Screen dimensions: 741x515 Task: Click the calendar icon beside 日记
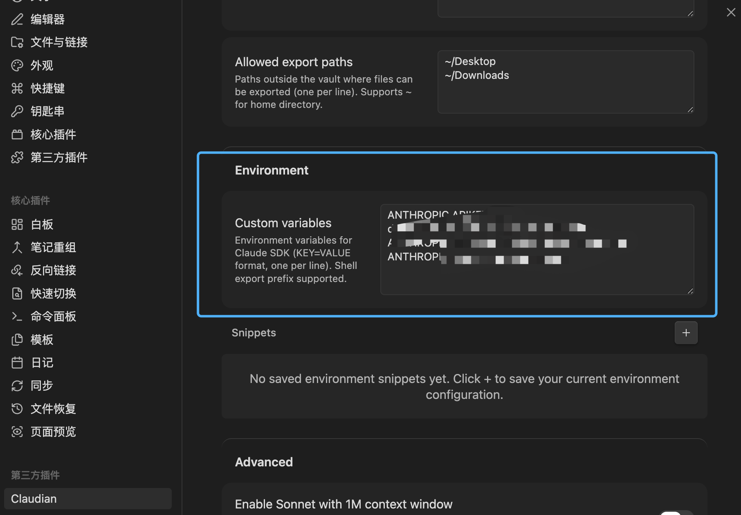click(17, 363)
